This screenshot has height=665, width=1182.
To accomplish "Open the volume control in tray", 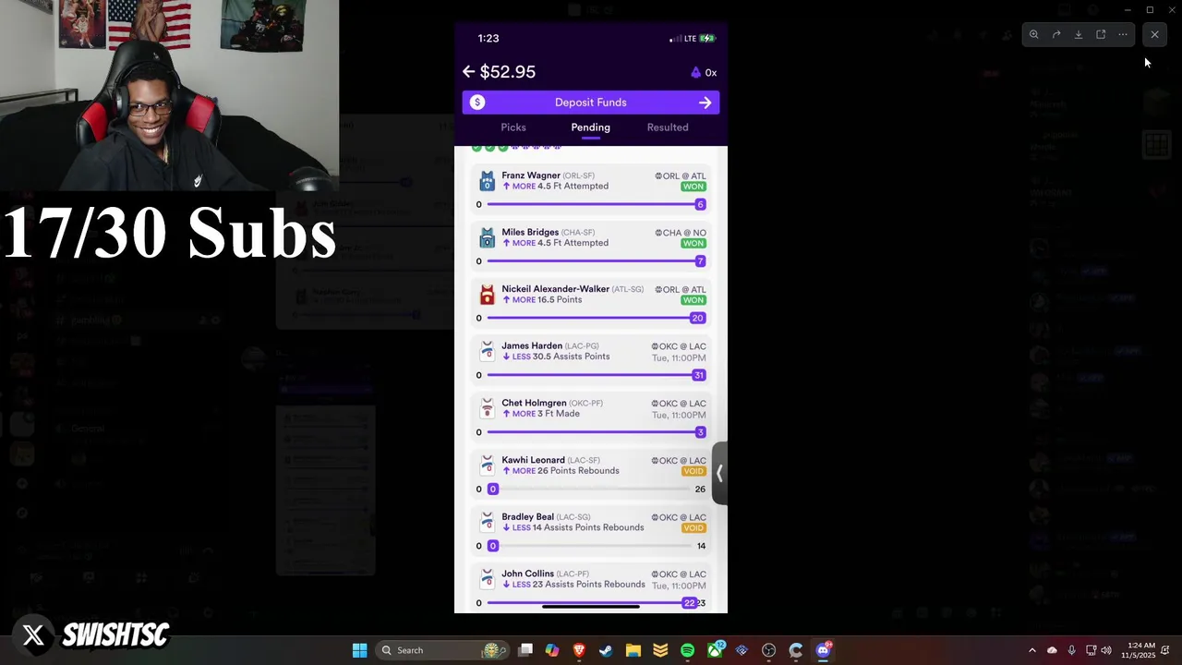I will click(x=1106, y=650).
